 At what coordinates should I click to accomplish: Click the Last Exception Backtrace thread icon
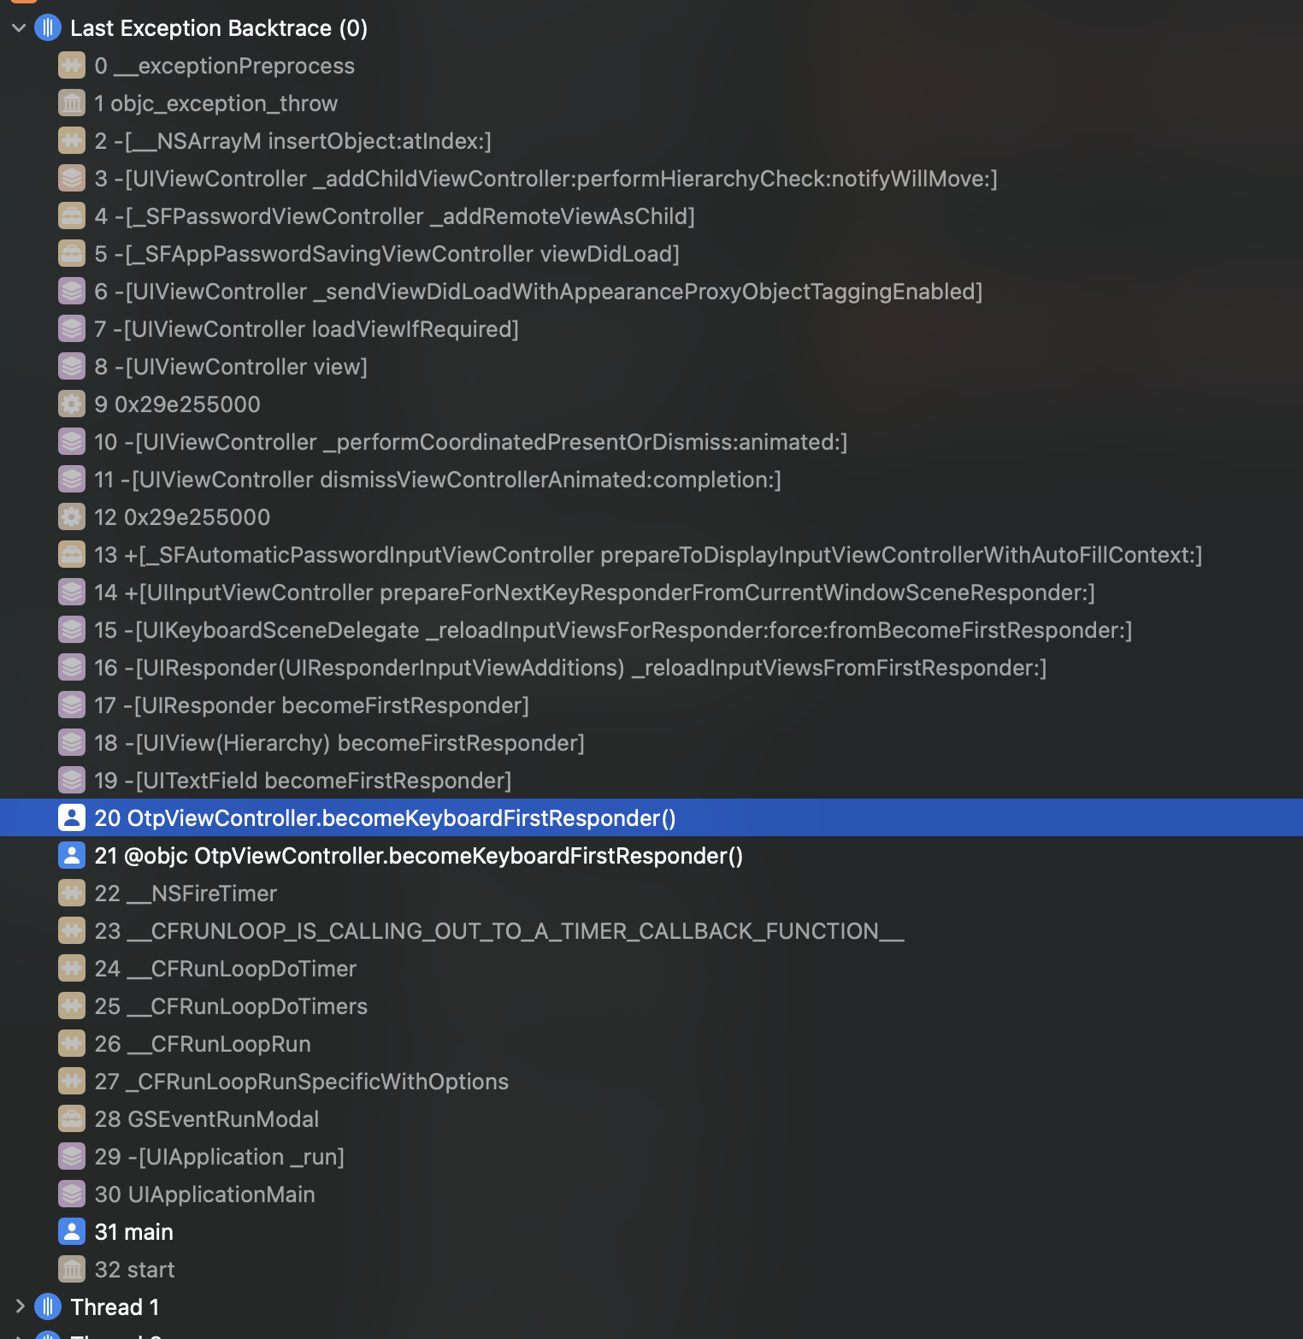[48, 28]
